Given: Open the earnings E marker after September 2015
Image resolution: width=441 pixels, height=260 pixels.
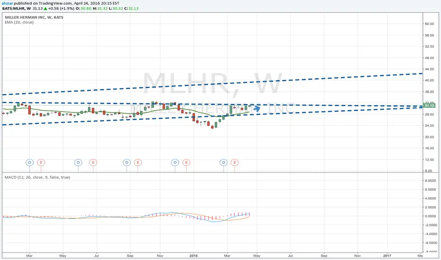Looking at the screenshot, I should click(x=138, y=163).
